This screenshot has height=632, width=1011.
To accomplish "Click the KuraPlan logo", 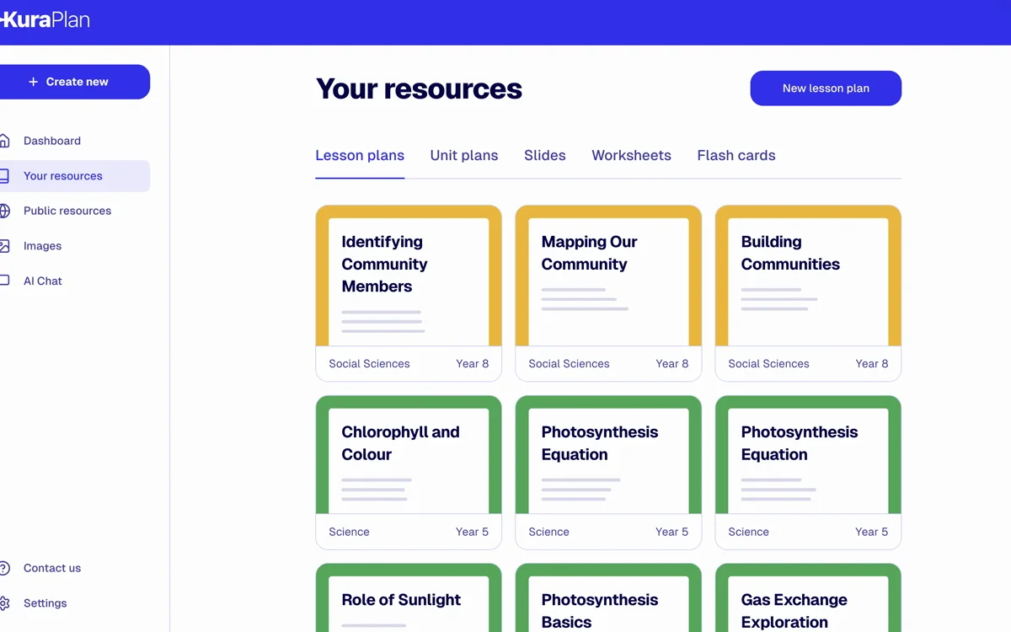I will (45, 19).
